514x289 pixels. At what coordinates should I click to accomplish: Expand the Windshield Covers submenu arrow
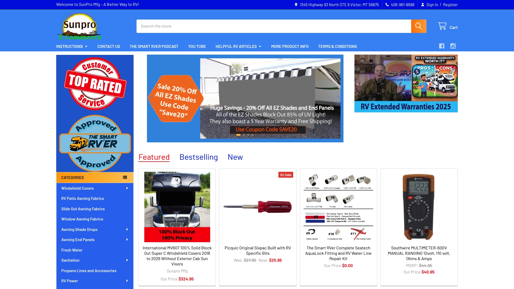(127, 188)
